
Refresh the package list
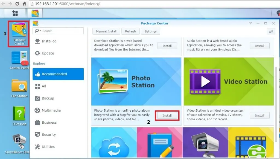coord(130,31)
